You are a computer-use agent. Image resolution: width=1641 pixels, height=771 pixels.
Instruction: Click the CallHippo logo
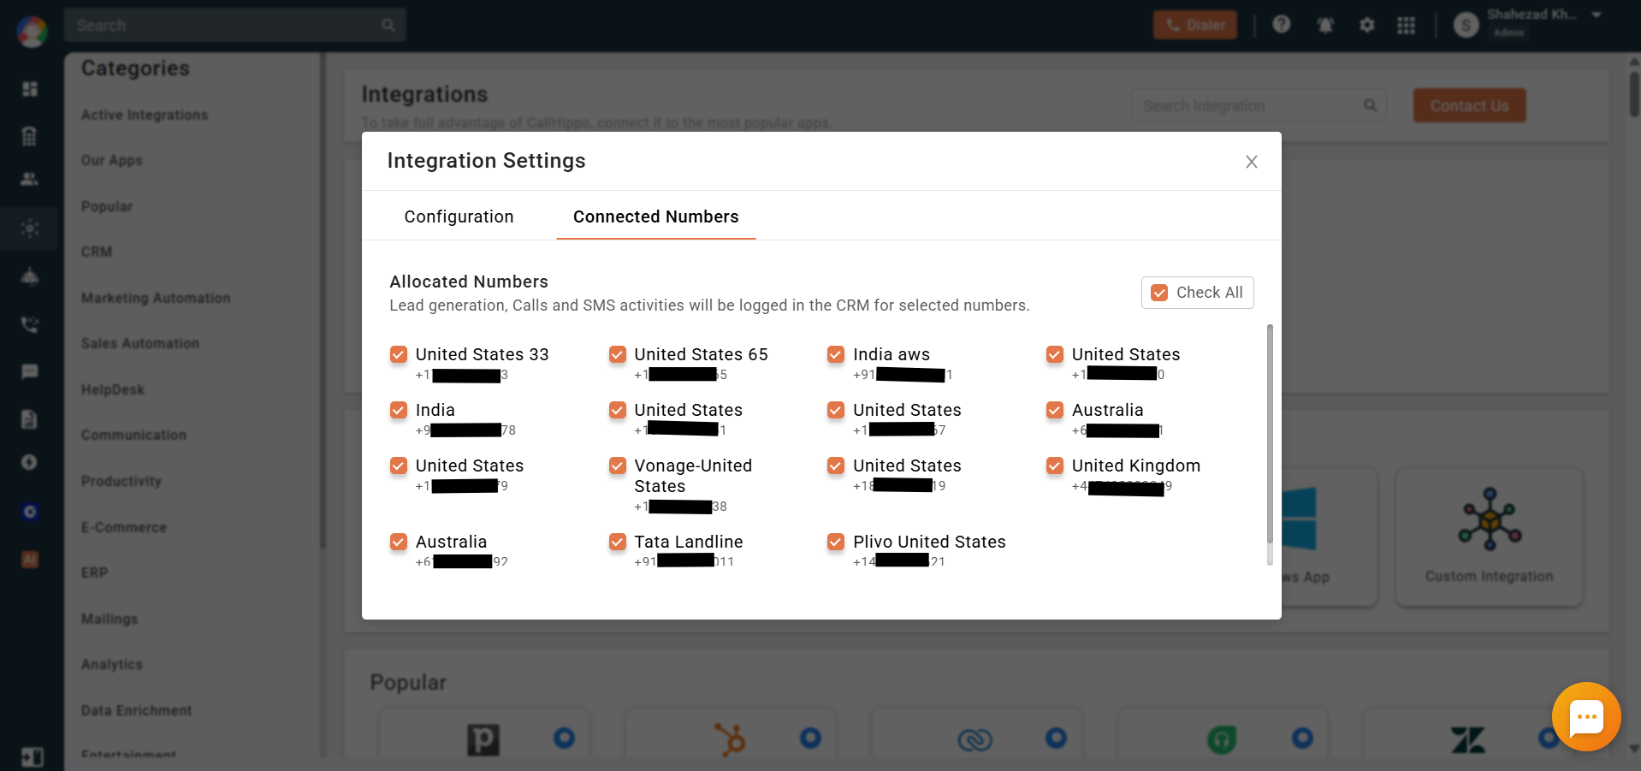(x=32, y=32)
